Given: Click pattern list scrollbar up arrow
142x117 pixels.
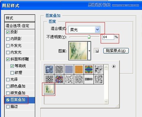Looking at the screenshot, I should (106, 67).
